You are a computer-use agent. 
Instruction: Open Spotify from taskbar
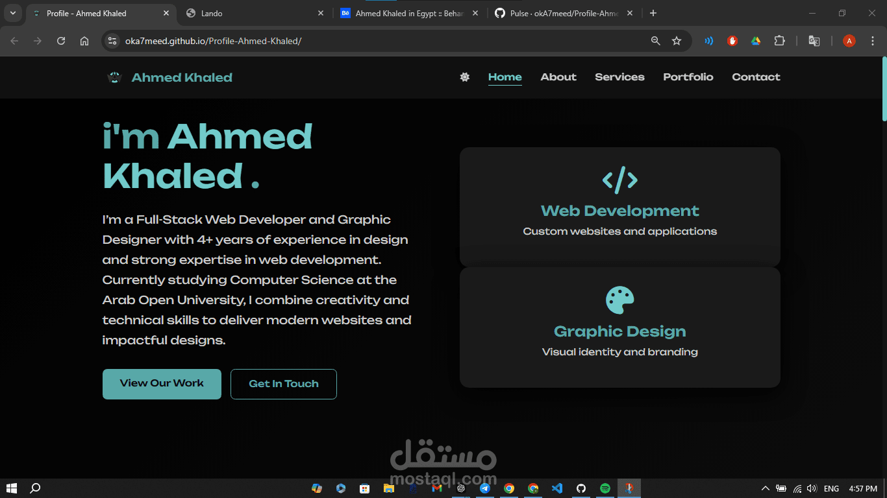605,488
